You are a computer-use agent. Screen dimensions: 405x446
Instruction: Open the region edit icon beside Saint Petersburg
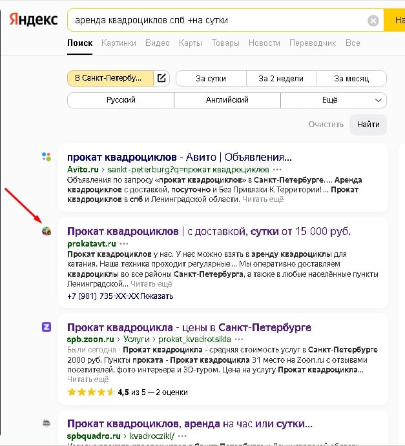[x=161, y=78]
